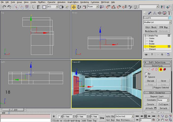The image size is (173, 122).
Task: Open Named Selection Sets editor icon
Action: coord(136,7)
